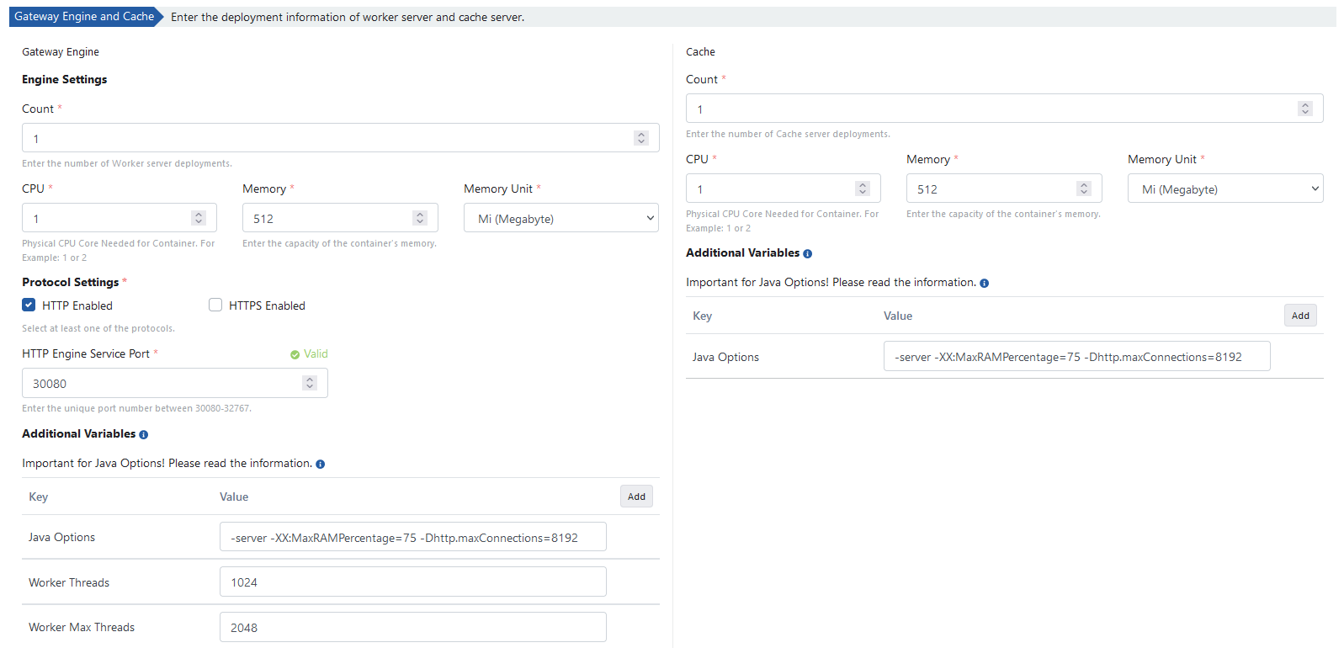Uncheck the HTTP Enabled checkbox

tap(29, 305)
